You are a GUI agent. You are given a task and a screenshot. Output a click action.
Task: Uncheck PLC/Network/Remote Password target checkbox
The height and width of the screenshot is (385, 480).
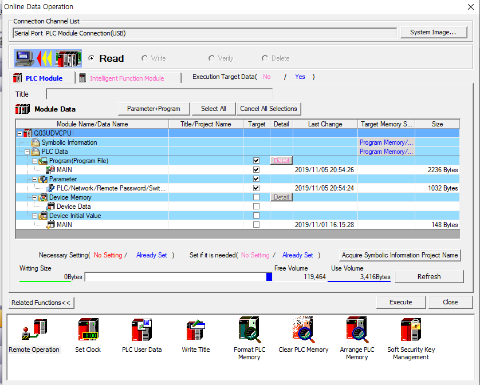(256, 188)
